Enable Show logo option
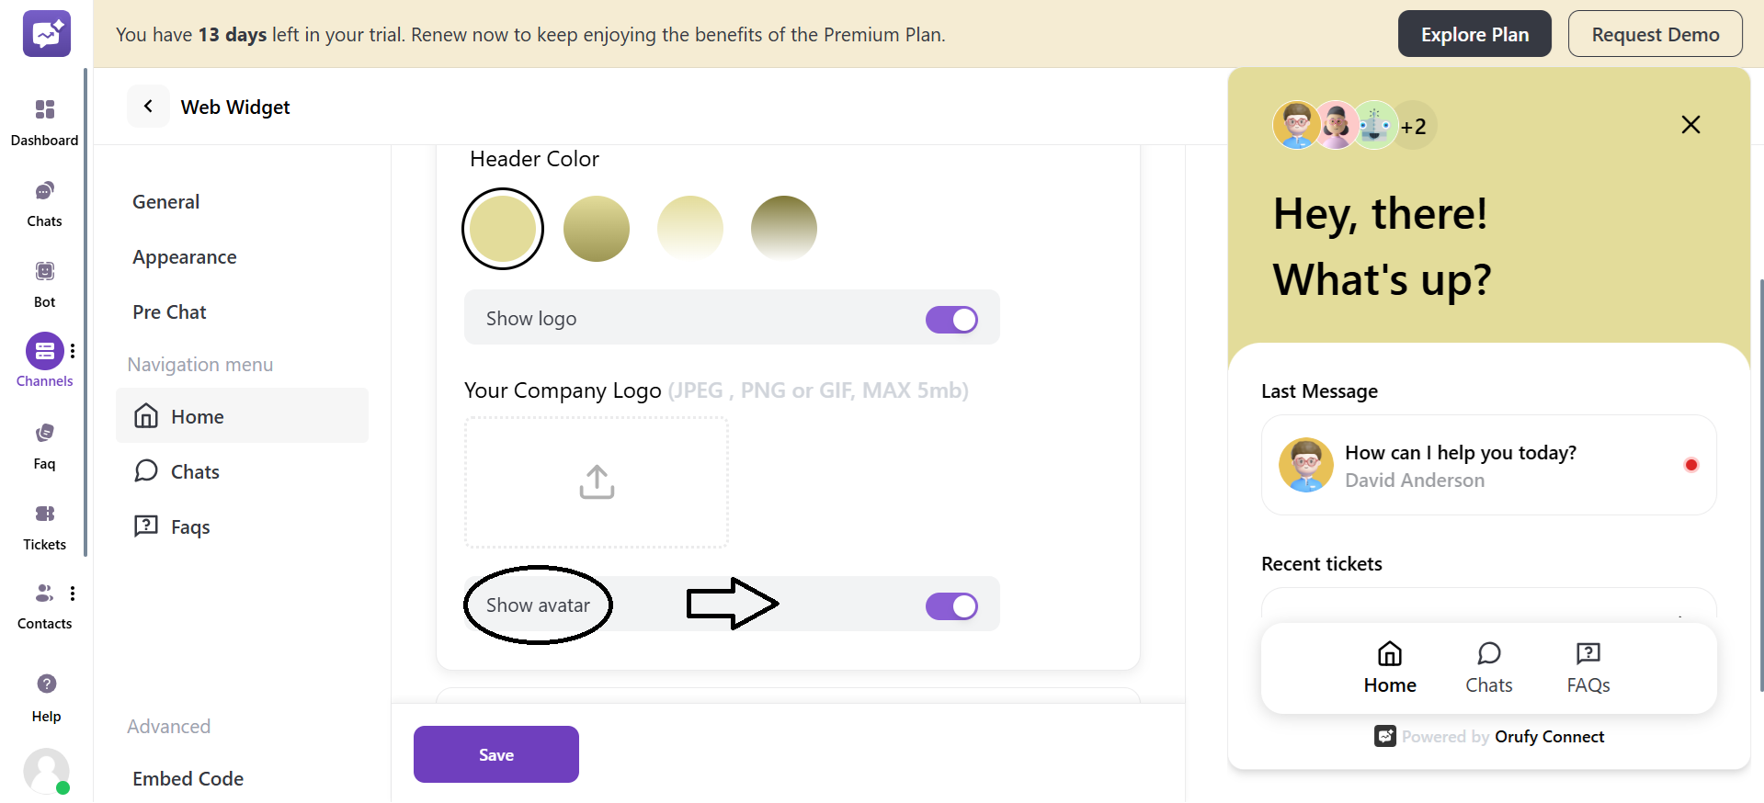The width and height of the screenshot is (1764, 803). [x=951, y=319]
